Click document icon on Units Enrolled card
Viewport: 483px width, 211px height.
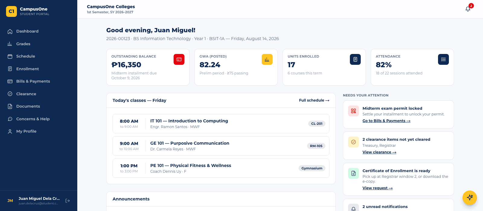pos(355,59)
